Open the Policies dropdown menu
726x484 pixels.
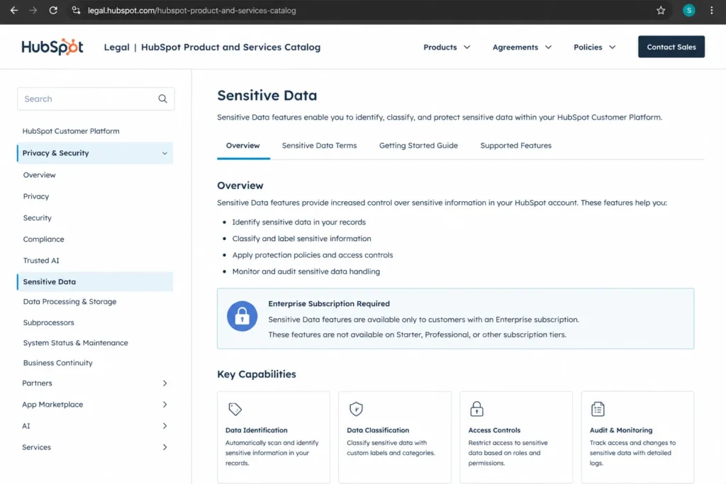[x=595, y=47]
